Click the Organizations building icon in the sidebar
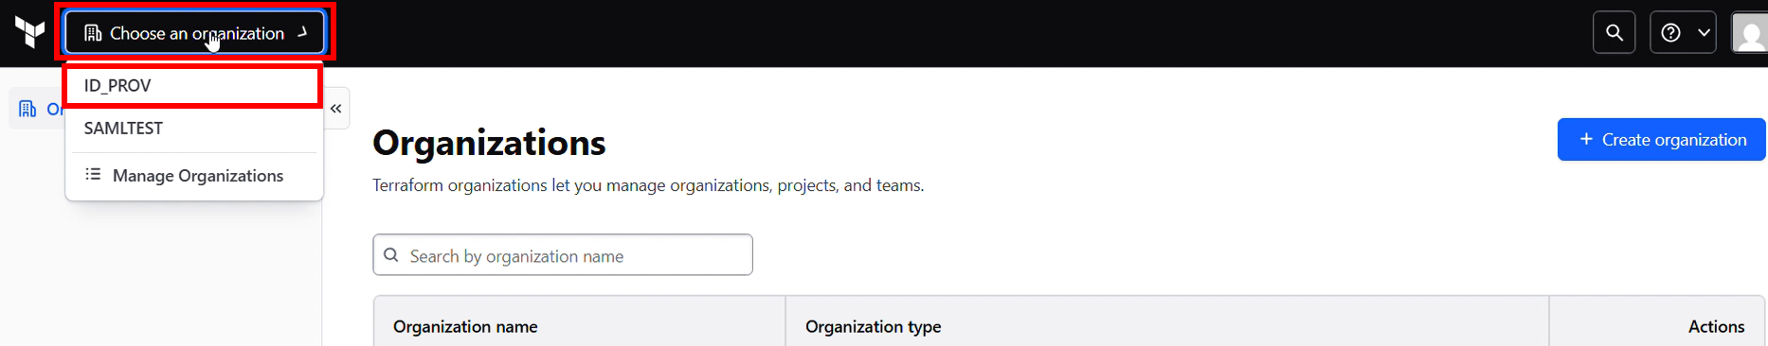The width and height of the screenshot is (1768, 346). pos(27,109)
